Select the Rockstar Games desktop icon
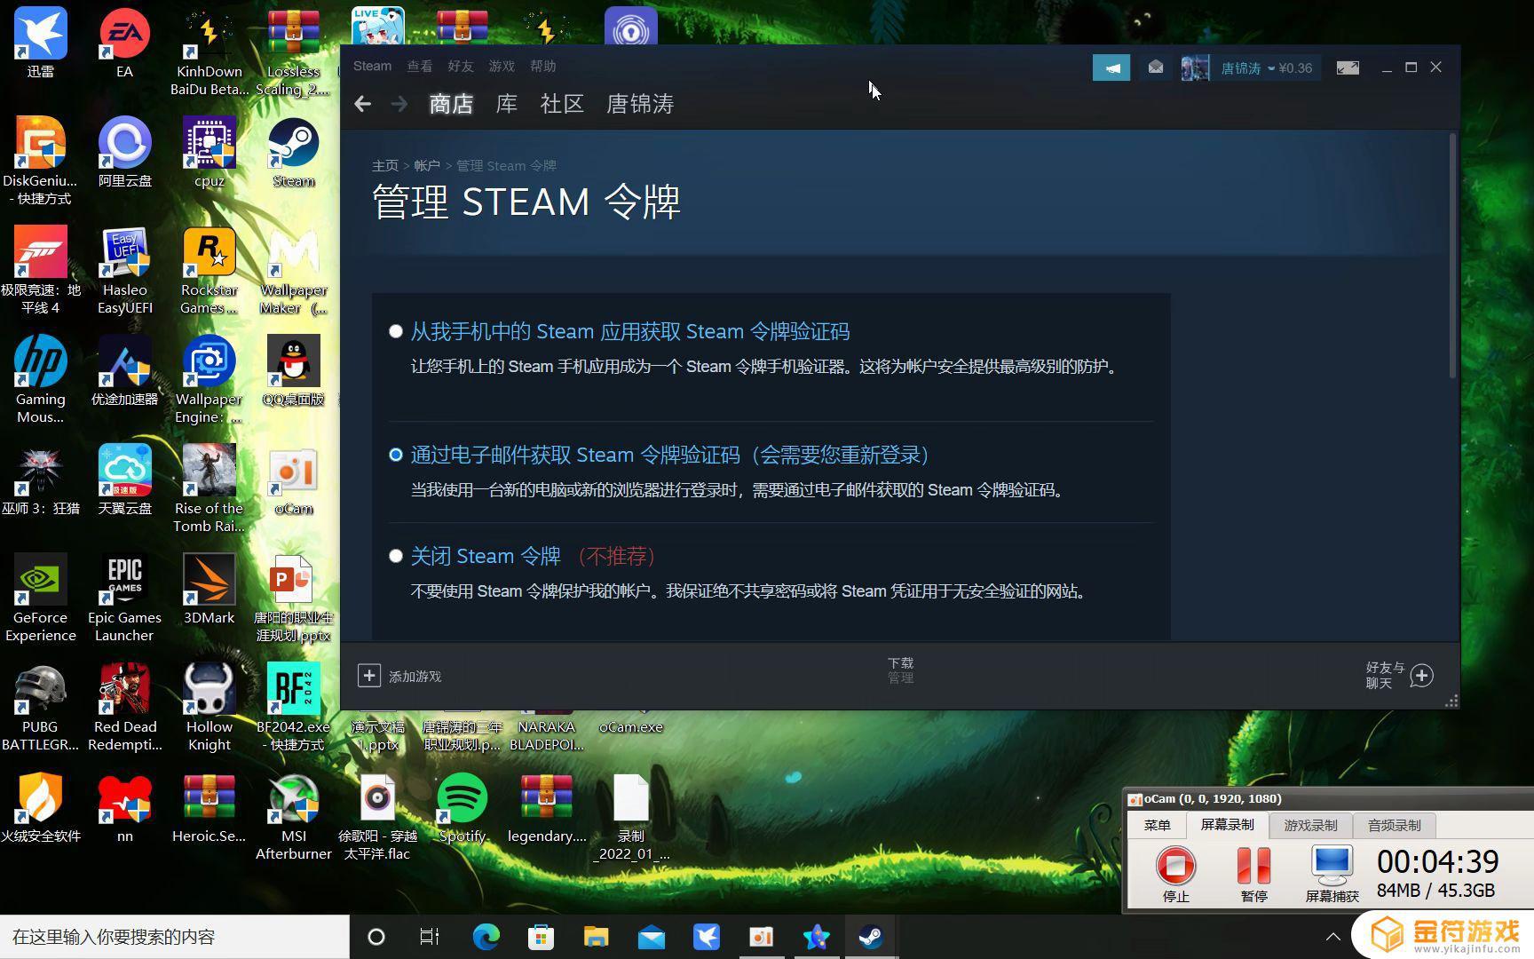The image size is (1534, 959). (x=210, y=271)
